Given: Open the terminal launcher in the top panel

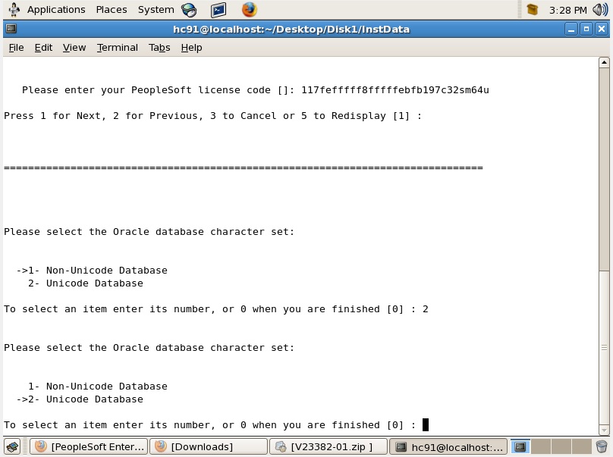Looking at the screenshot, I should (219, 9).
